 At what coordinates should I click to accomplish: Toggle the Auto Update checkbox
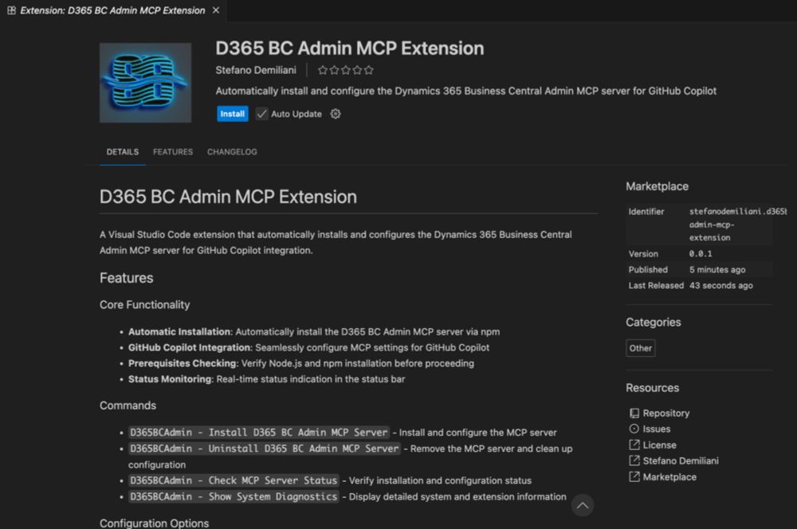pos(261,114)
